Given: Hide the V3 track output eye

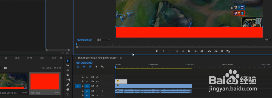Looking at the screenshot, I should click(97, 77).
